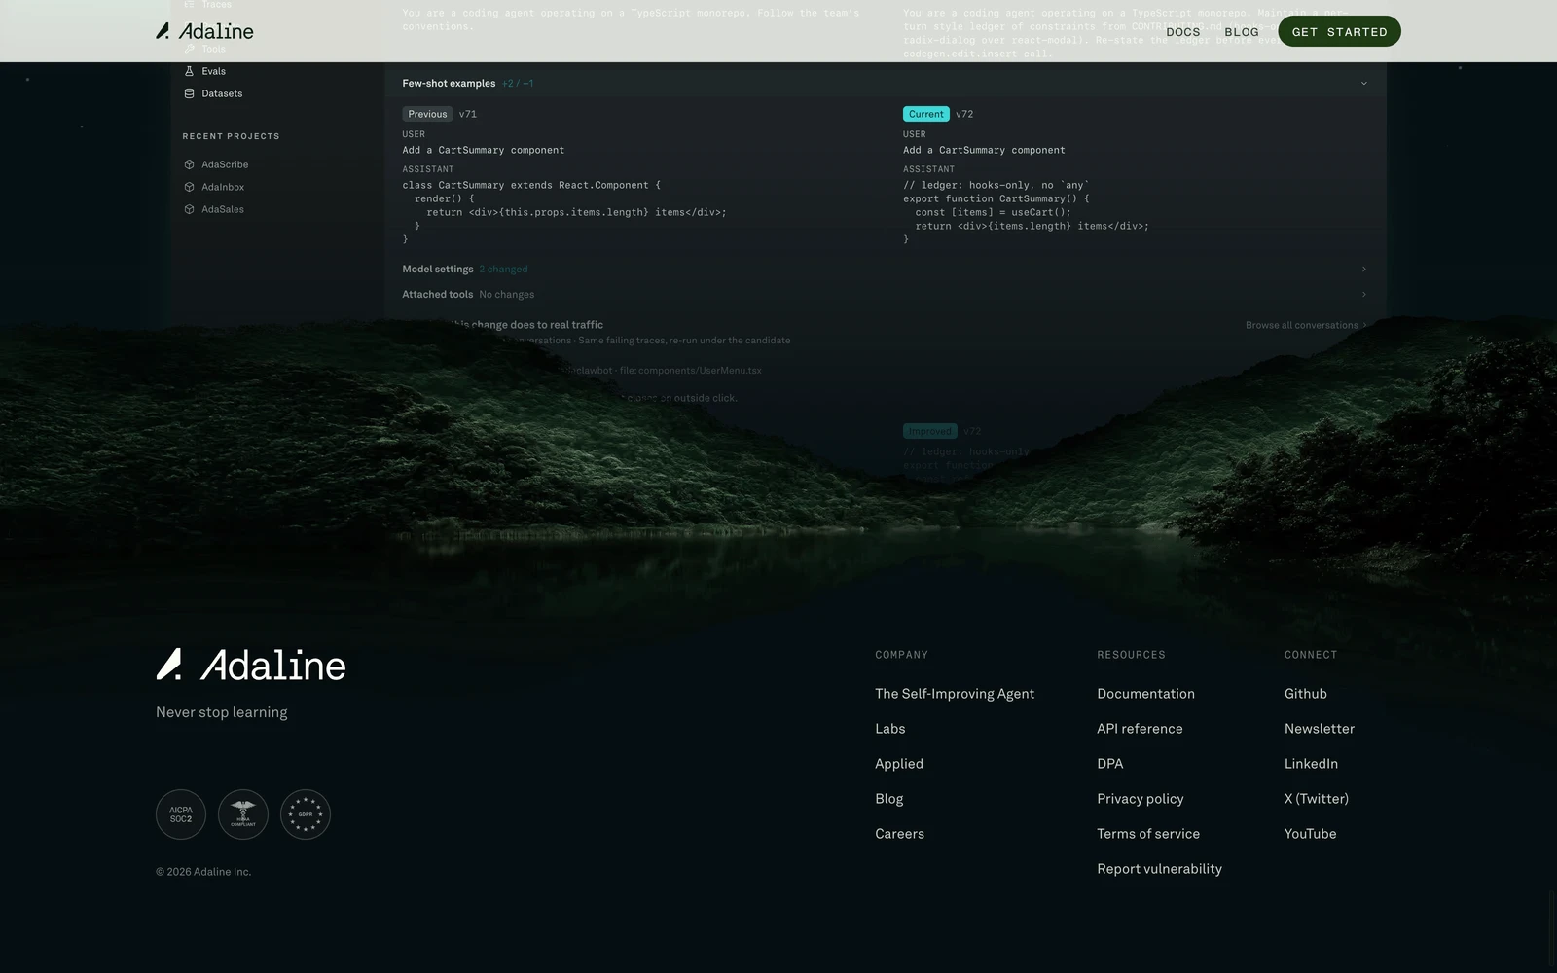Click the AdaScribe project cube icon
This screenshot has height=973, width=1557.
[189, 164]
